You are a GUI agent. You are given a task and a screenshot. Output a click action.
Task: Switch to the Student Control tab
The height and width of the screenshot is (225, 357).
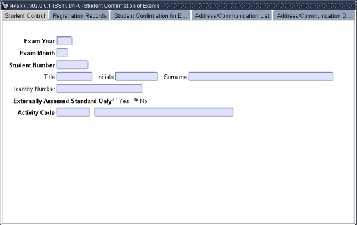click(25, 15)
